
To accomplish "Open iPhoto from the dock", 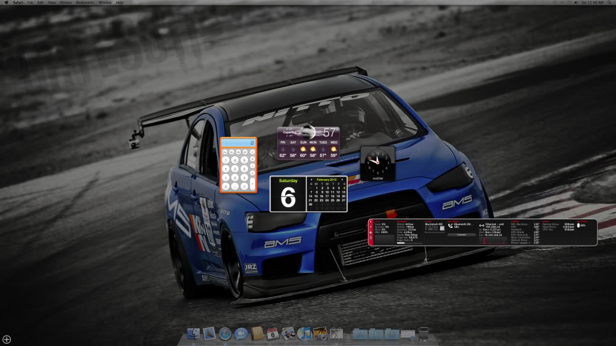I will pyautogui.click(x=320, y=333).
